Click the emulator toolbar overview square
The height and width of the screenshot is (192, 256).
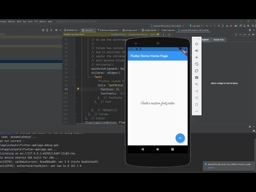tap(197, 105)
